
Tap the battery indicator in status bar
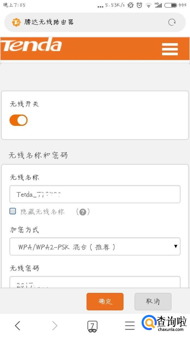coord(170,5)
